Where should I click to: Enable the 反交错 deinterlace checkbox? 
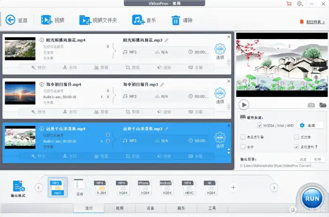click(296, 137)
